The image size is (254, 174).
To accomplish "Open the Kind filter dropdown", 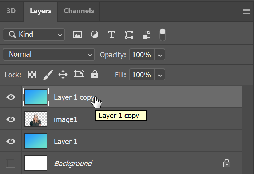I will coord(34,34).
